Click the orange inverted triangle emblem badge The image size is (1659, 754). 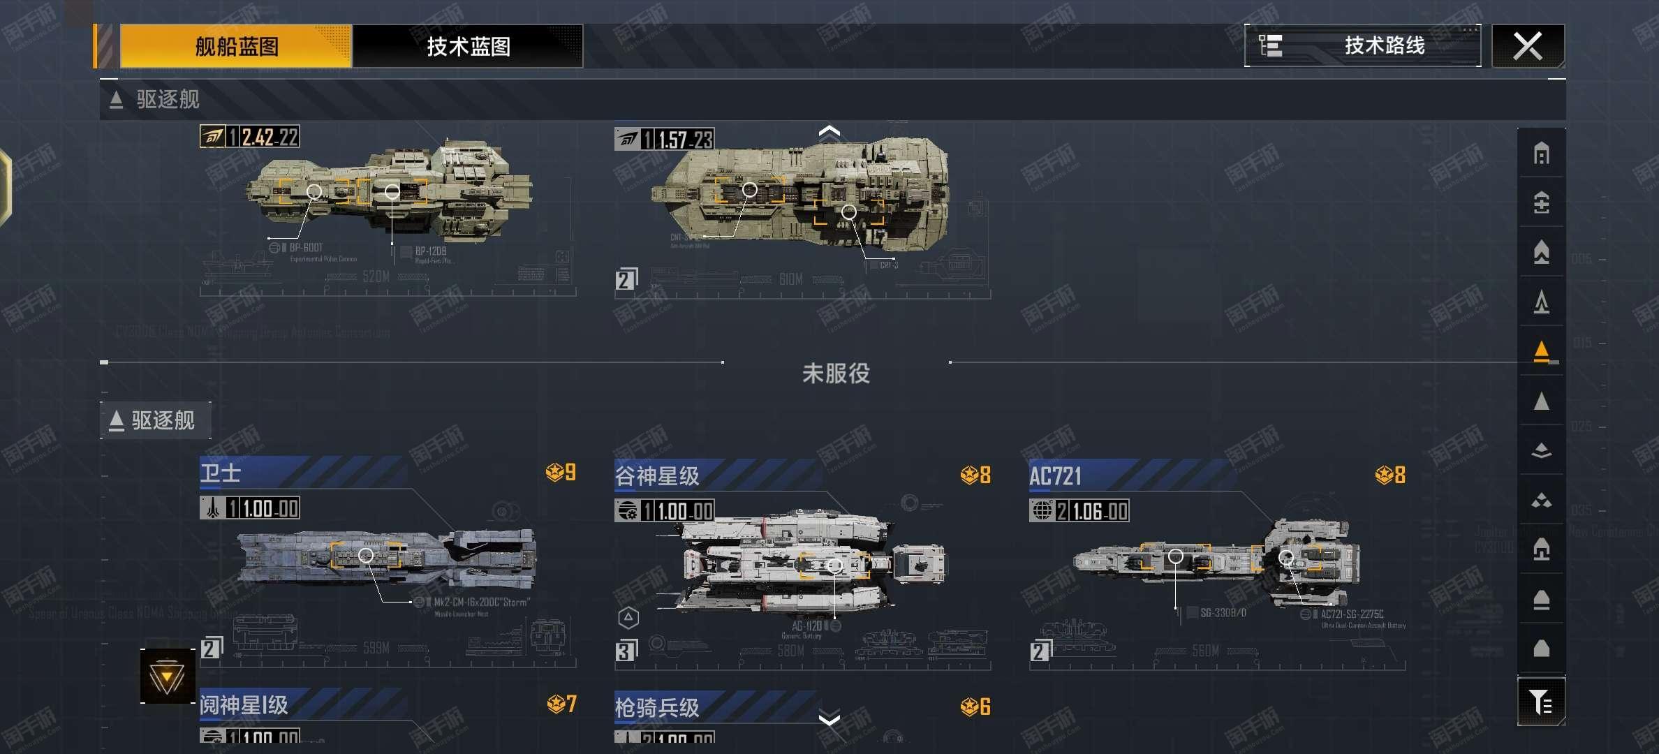pyautogui.click(x=167, y=676)
